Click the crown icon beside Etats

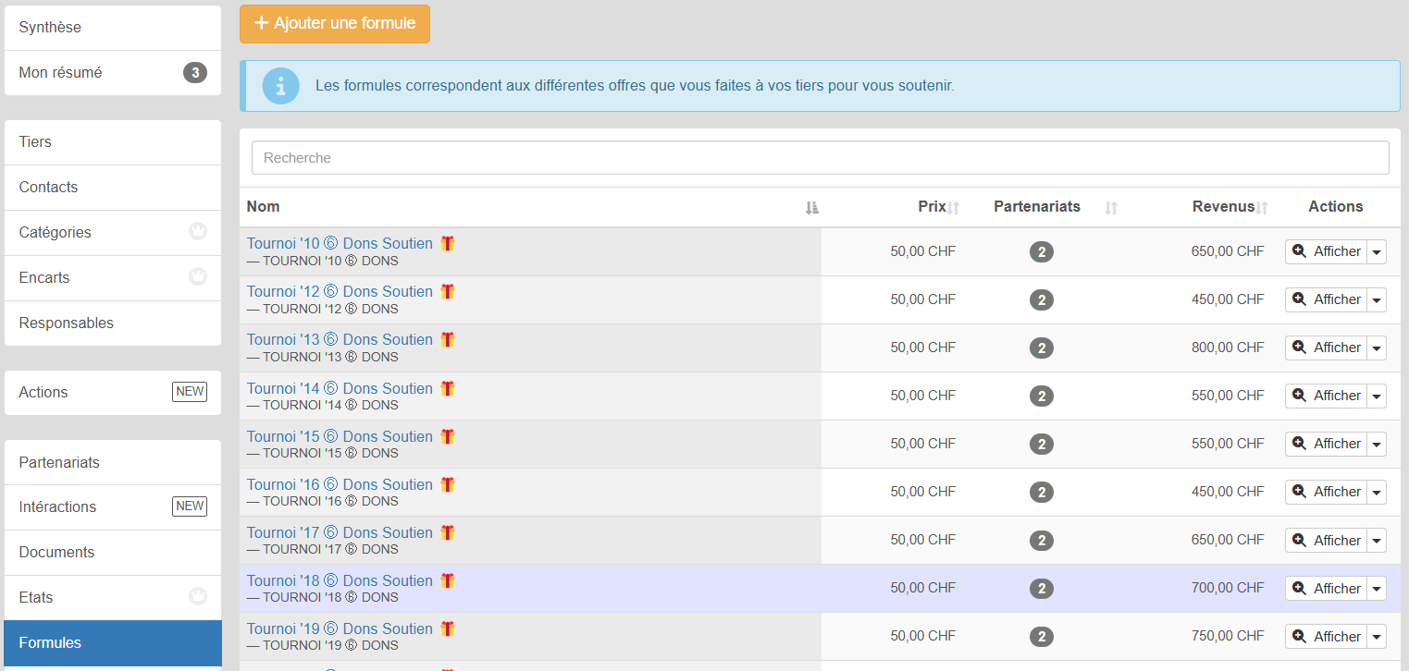coord(197,597)
